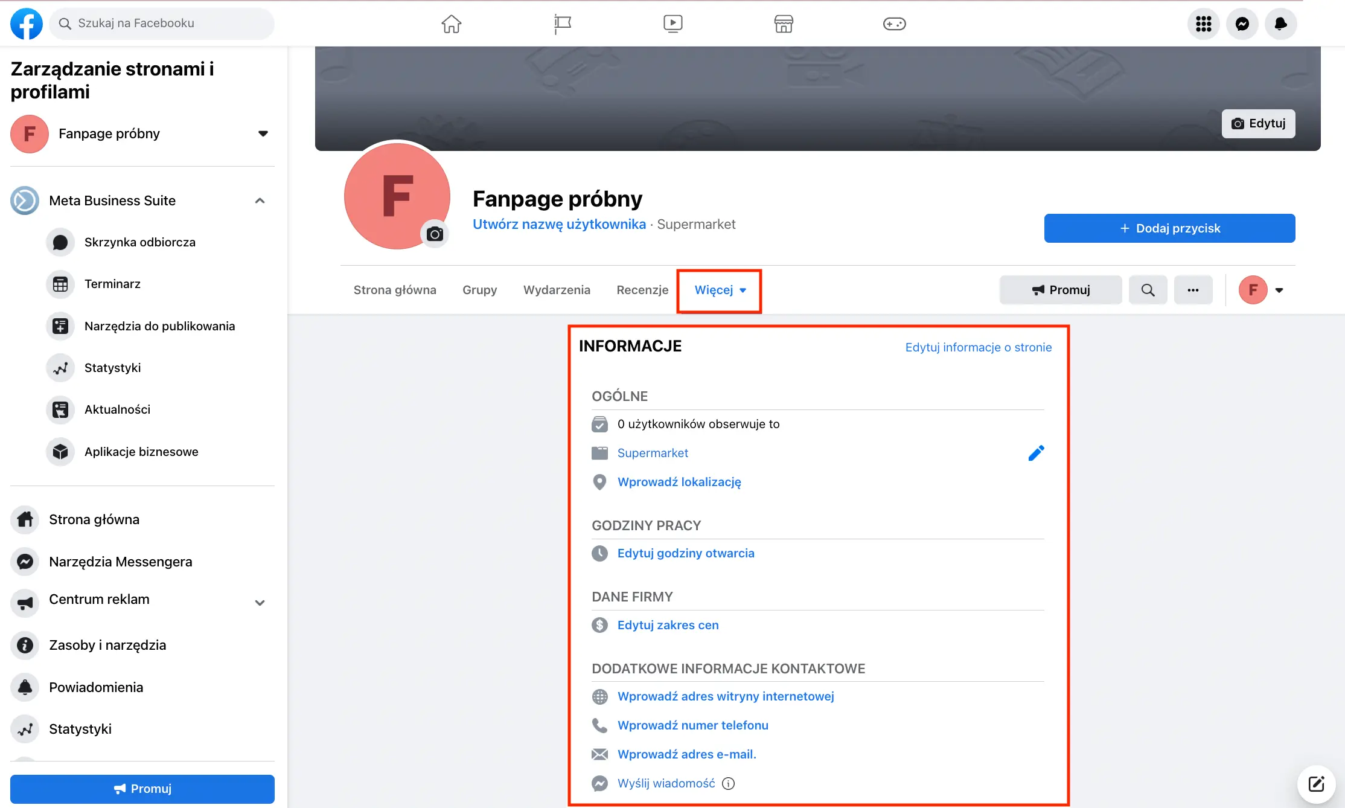Viewport: 1345px width, 808px height.
Task: Click Edytuj informacje o stronie link
Action: 978,347
